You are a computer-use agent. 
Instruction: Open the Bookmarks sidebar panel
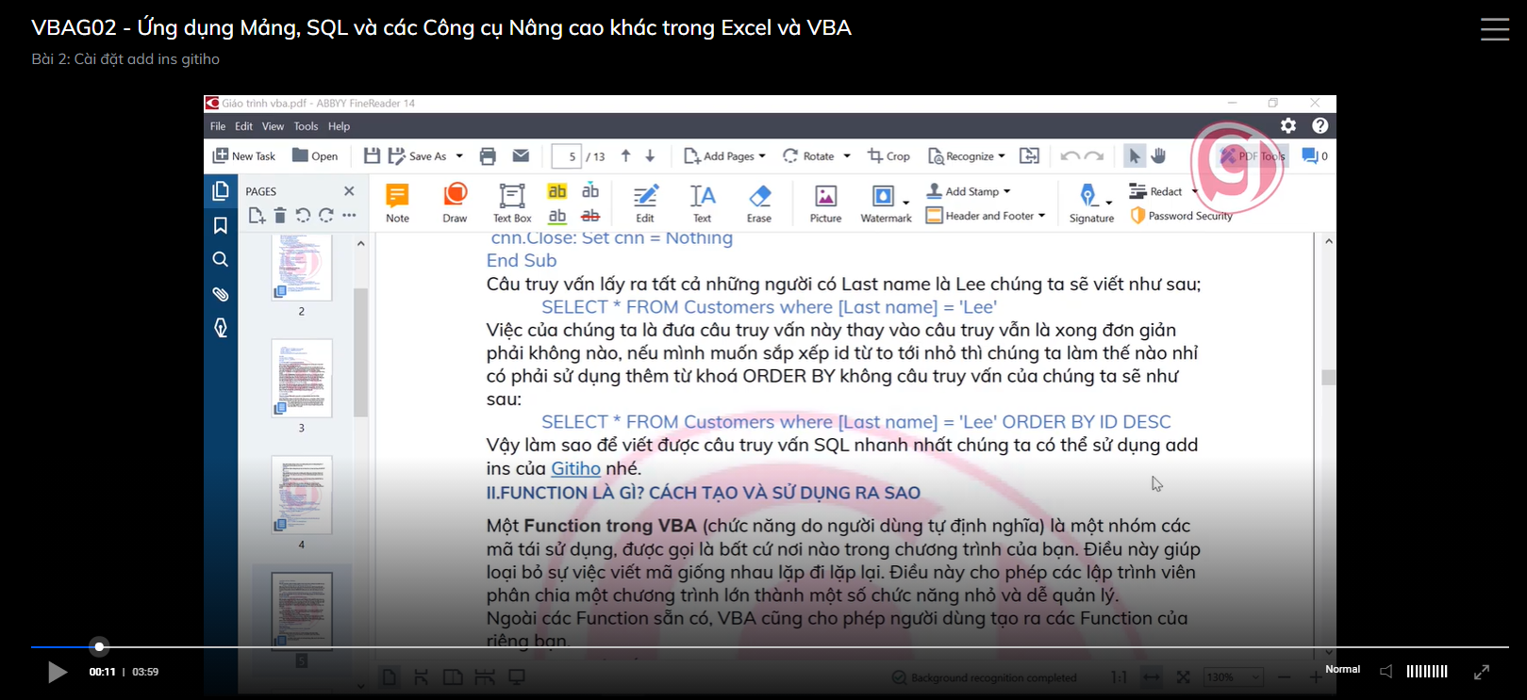[x=221, y=225]
